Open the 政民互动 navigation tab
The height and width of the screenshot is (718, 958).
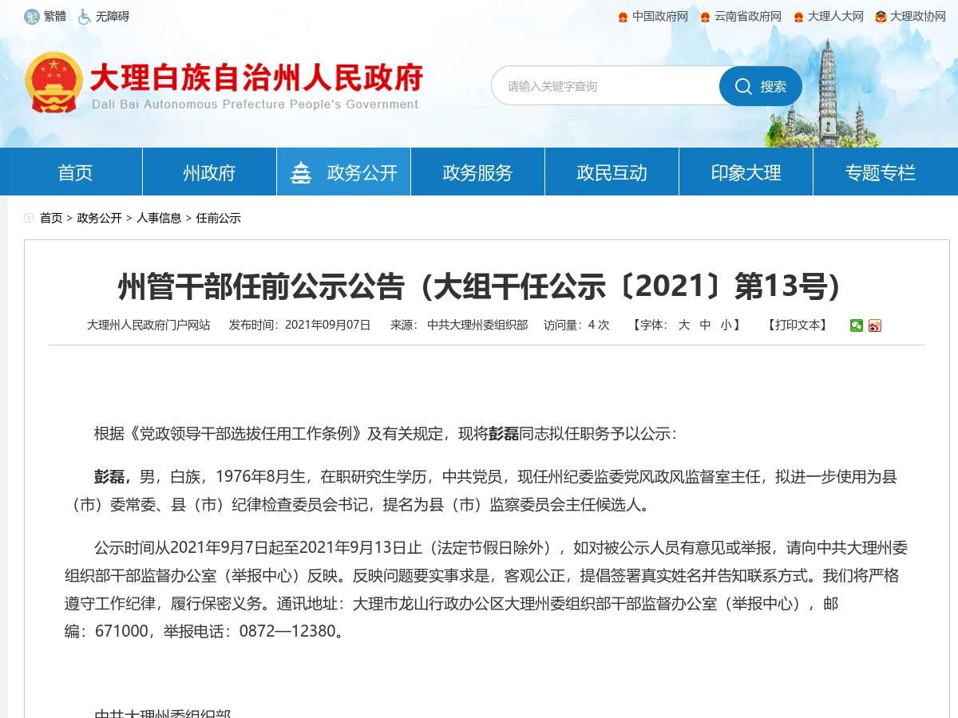(612, 172)
